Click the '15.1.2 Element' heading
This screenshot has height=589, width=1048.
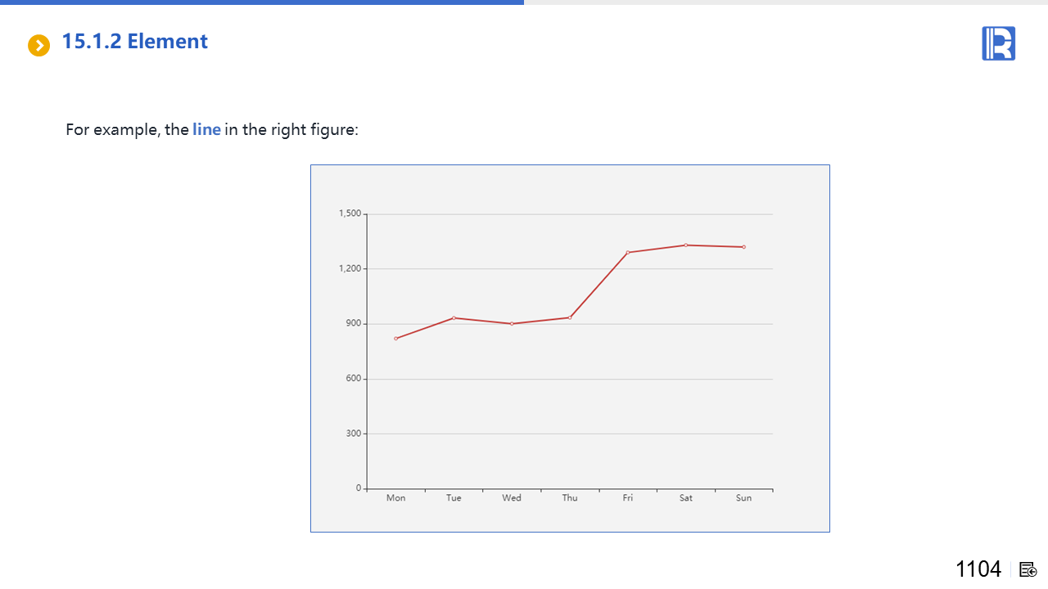point(135,42)
